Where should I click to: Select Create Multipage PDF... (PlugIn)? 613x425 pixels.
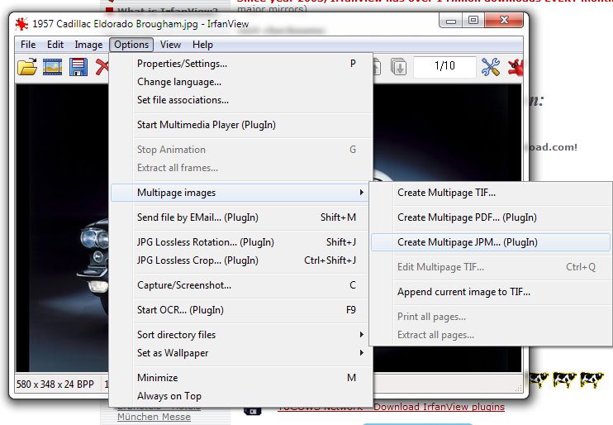pos(491,217)
